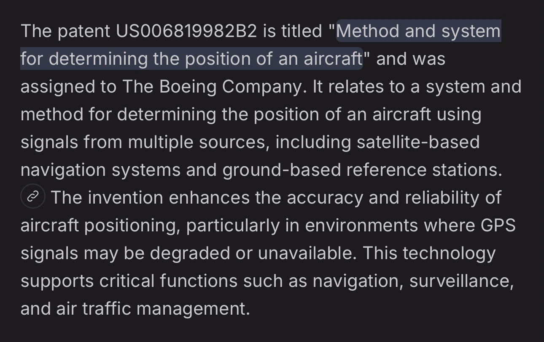Viewport: 544px width, 342px height.
Task: Click the patent number US006819982B2
Action: pos(186,31)
